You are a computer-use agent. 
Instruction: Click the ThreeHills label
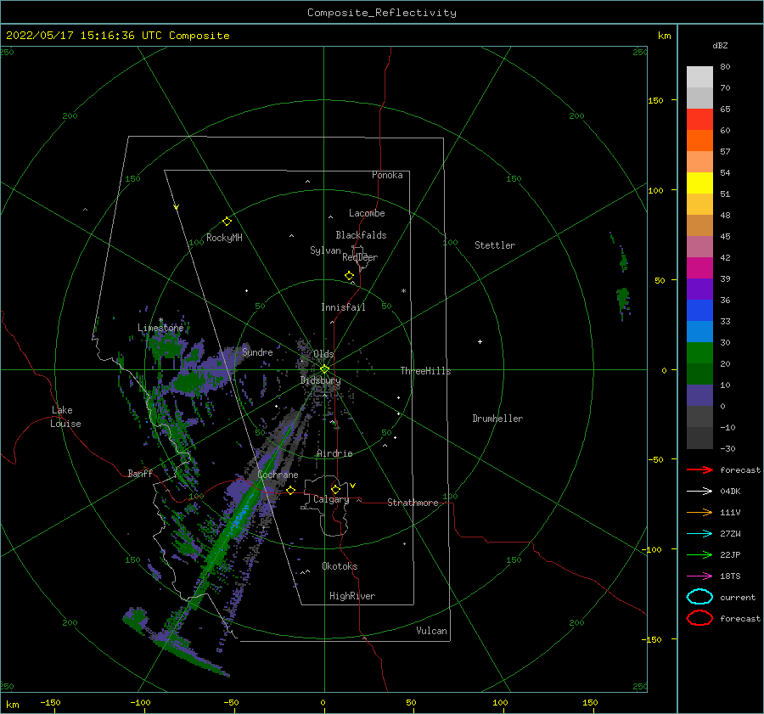[x=425, y=371]
